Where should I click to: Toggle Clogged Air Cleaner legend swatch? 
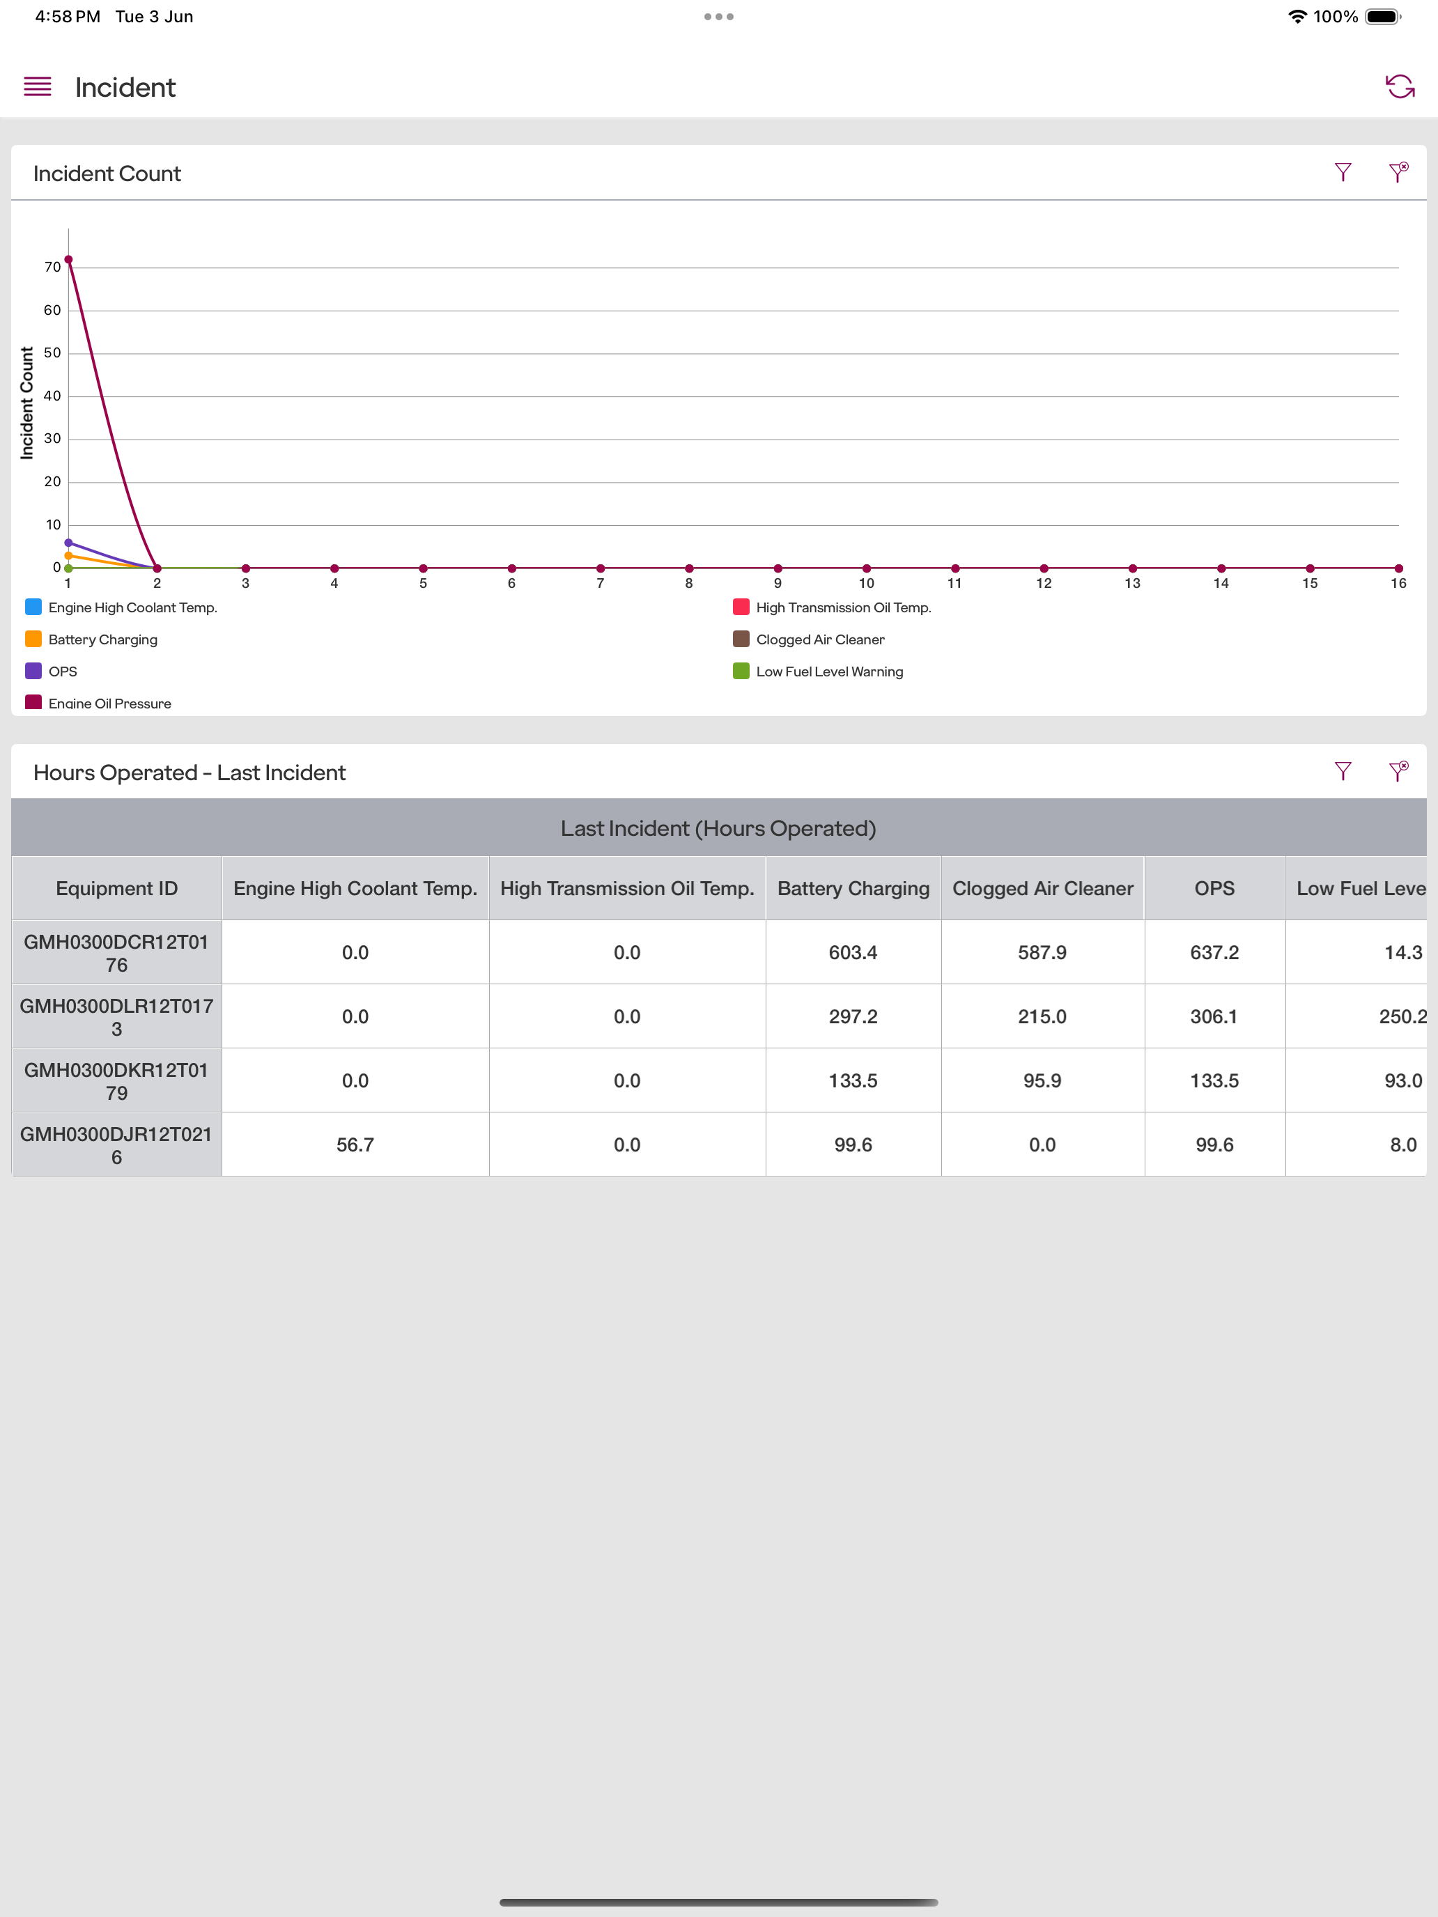click(x=741, y=639)
